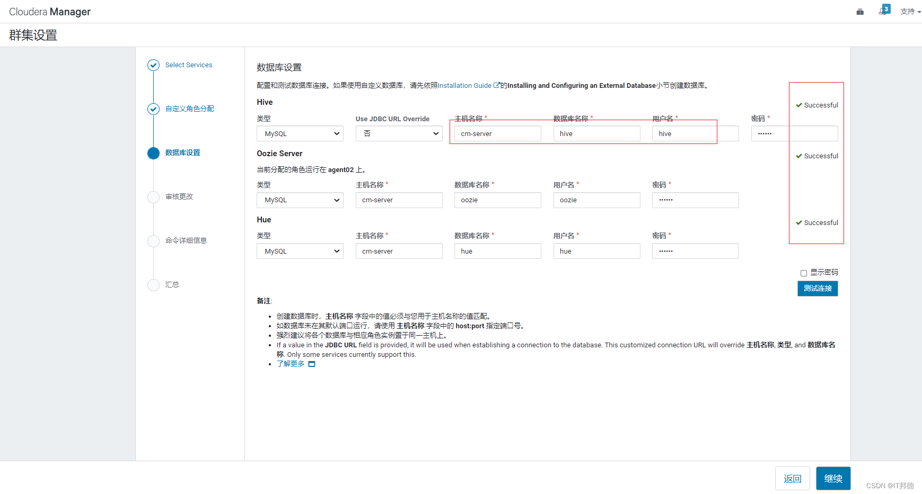
Task: Click the 数据库设置 section heading
Action: 279,68
